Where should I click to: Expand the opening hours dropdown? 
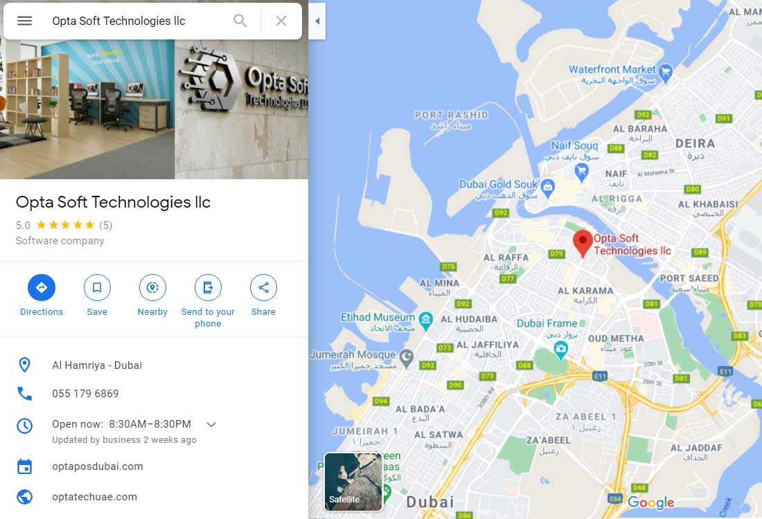tap(211, 424)
